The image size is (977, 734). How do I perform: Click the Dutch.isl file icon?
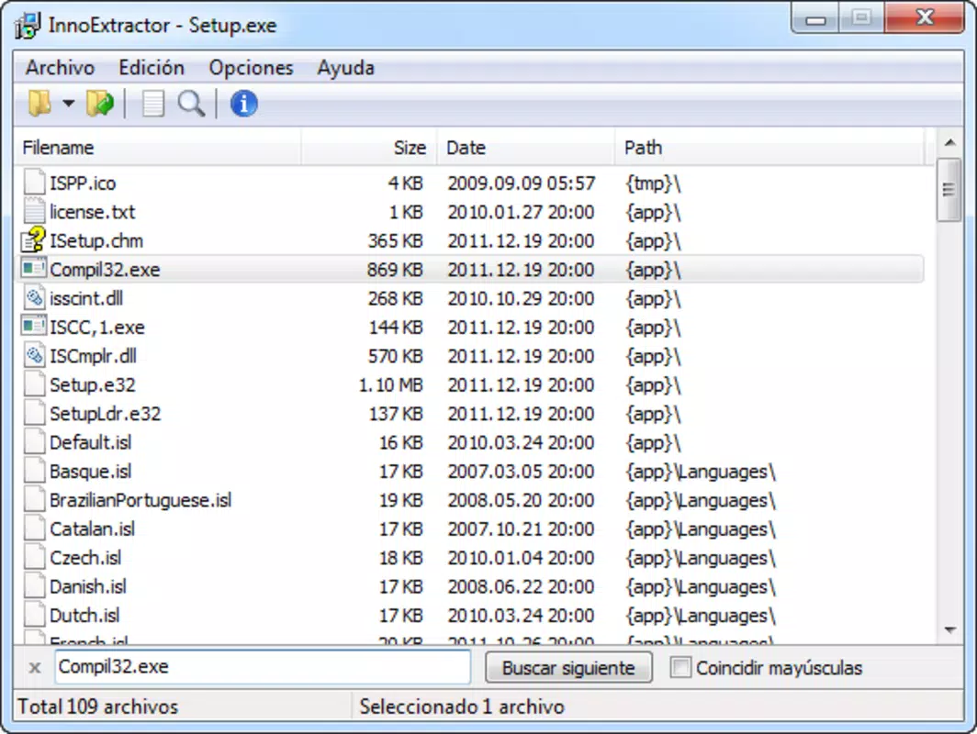(34, 615)
